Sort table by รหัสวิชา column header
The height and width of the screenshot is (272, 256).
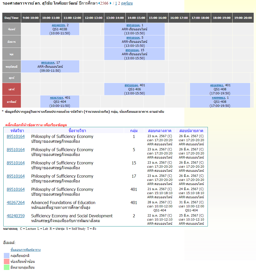tap(17, 131)
